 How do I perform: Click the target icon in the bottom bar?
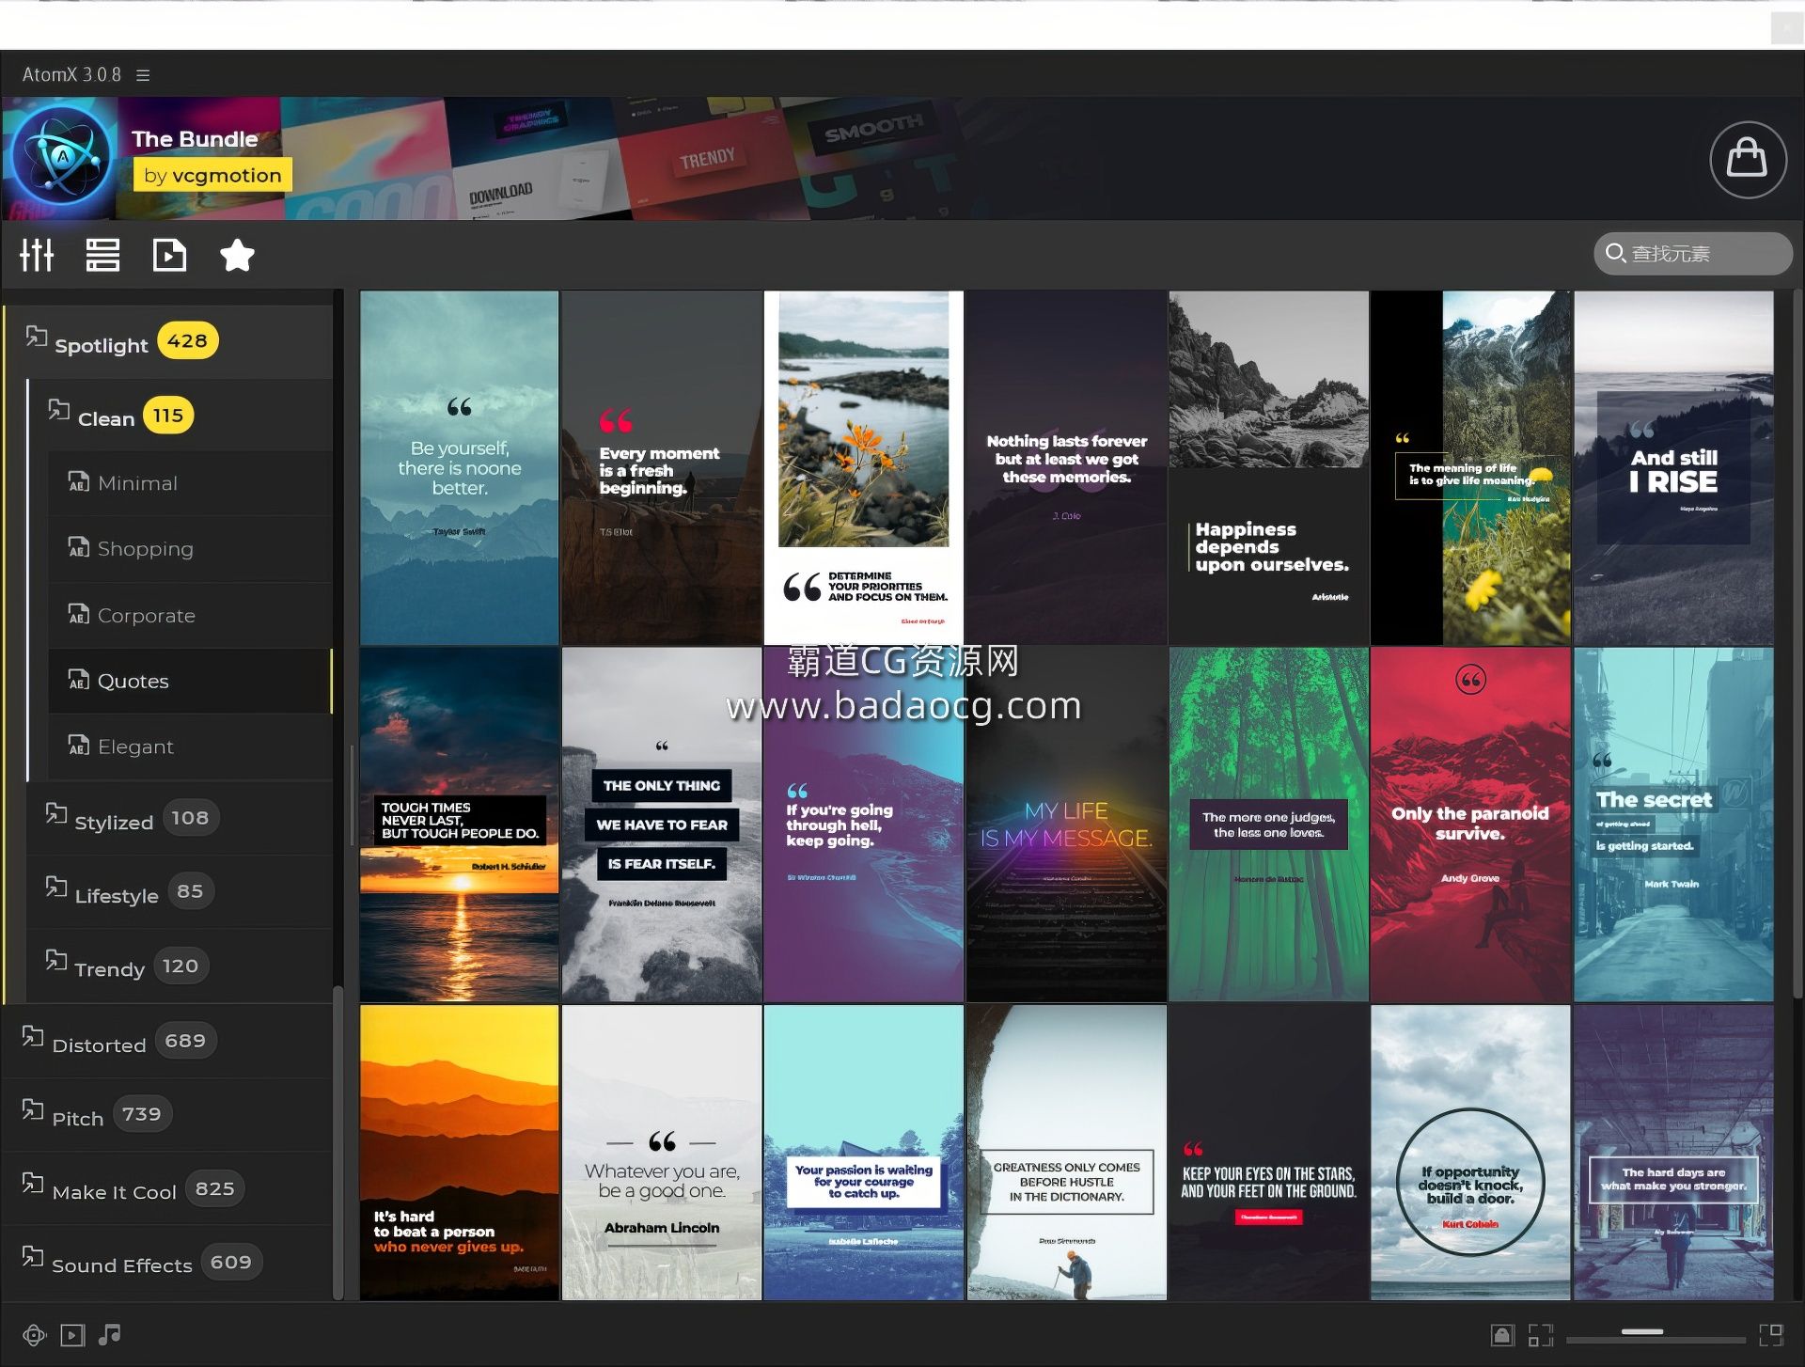point(35,1335)
